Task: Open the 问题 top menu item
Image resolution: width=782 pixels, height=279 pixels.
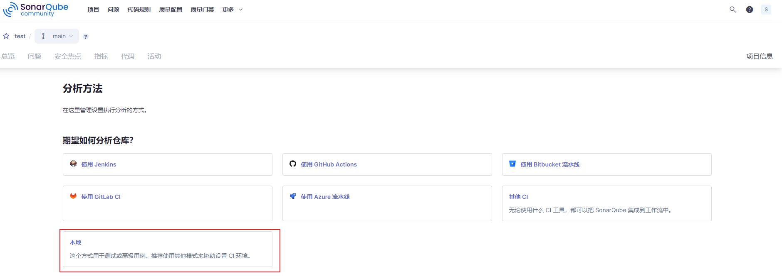Action: (x=113, y=10)
